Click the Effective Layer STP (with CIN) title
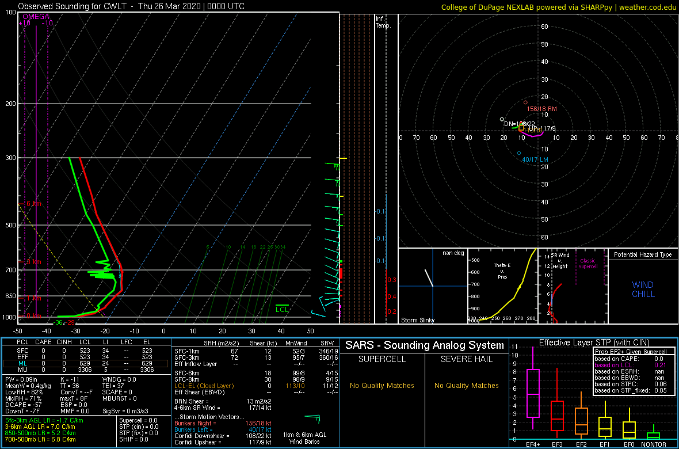679x449 pixels. pyautogui.click(x=594, y=343)
